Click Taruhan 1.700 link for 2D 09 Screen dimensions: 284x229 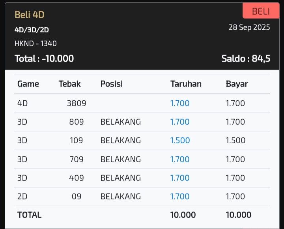(180, 196)
